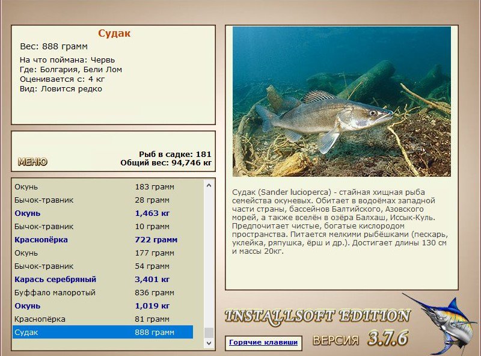Select the Краснопёрка 81 грамм row
The width and height of the screenshot is (481, 356).
click(103, 319)
